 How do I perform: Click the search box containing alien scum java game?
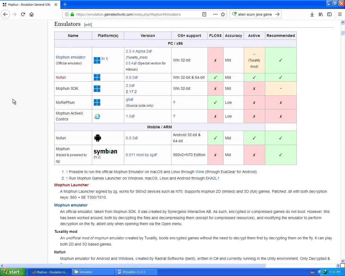(255, 14)
